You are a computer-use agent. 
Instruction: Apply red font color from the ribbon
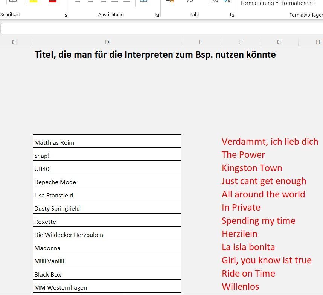click(x=52, y=2)
